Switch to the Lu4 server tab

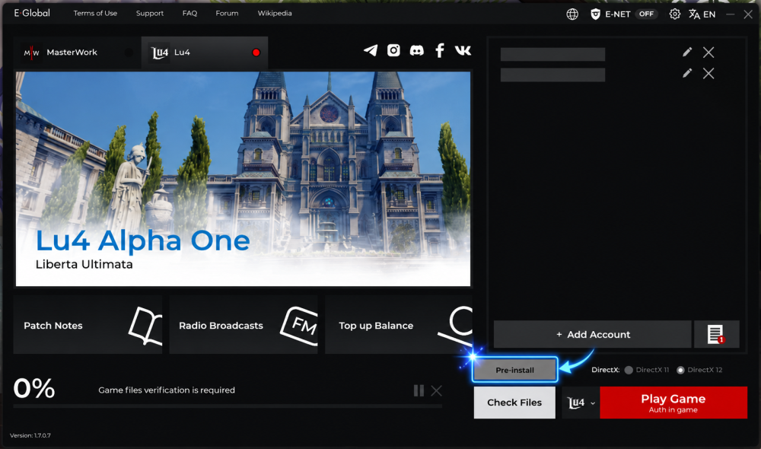click(204, 53)
